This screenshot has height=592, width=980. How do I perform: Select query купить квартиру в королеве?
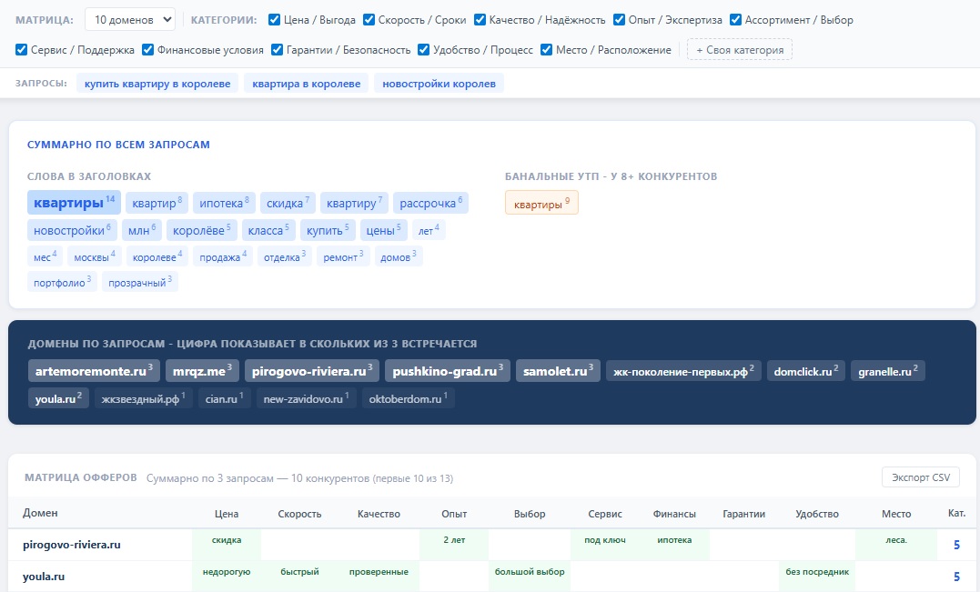click(x=157, y=83)
